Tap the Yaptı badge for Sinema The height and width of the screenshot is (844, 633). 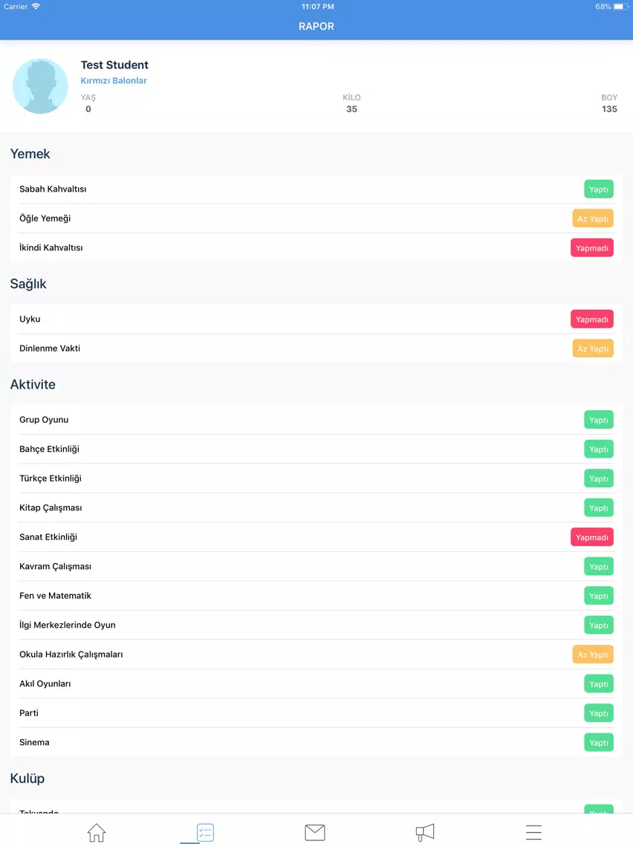[599, 742]
